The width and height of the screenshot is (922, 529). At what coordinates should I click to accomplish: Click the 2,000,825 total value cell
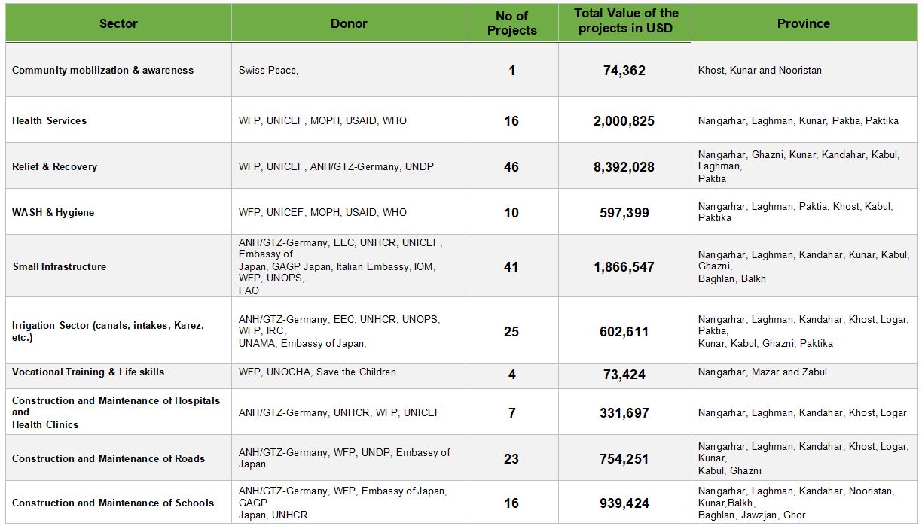click(624, 120)
